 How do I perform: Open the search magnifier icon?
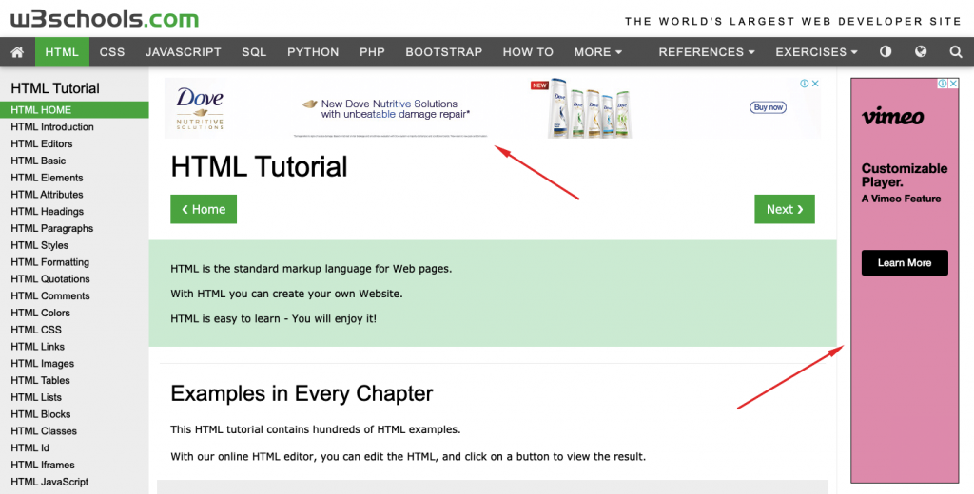point(955,52)
